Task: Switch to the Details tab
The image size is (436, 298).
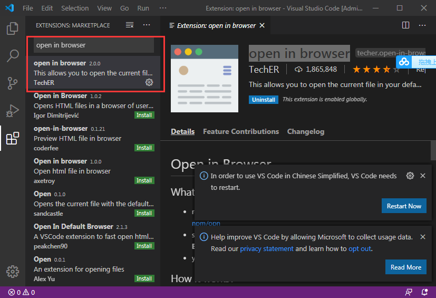Action: (x=183, y=131)
